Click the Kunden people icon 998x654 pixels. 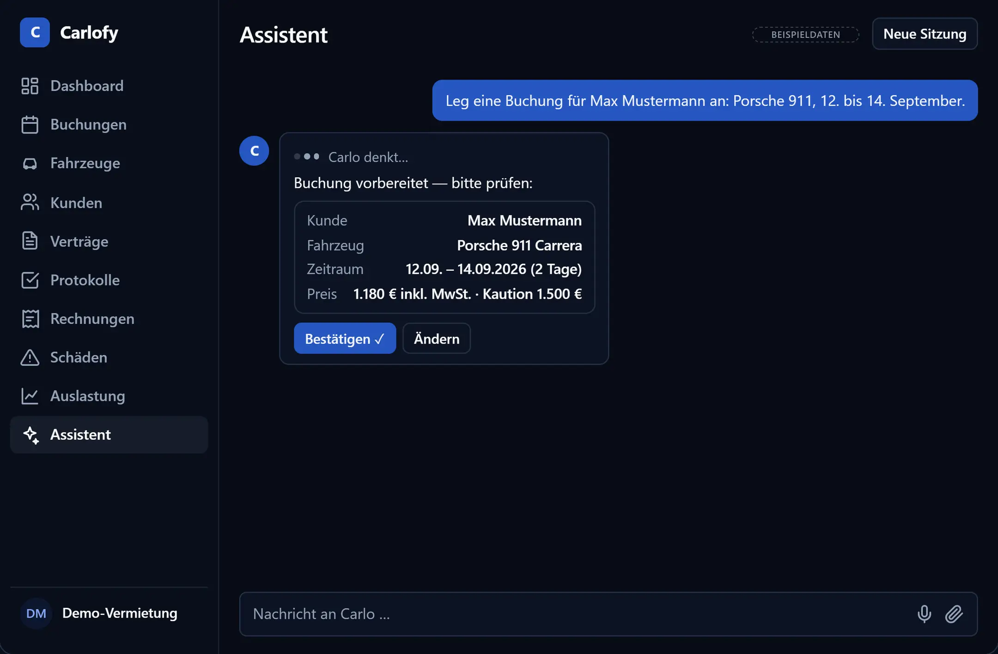point(30,202)
